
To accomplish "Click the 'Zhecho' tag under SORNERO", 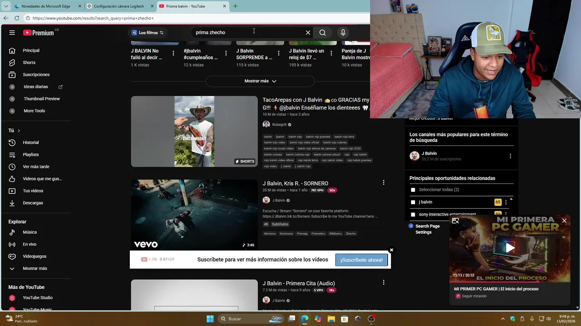I will pyautogui.click(x=350, y=234).
